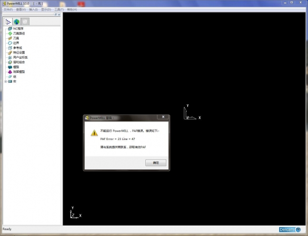Click the 刀具 tools icon
308x236 pixels.
pyautogui.click(x=10, y=38)
